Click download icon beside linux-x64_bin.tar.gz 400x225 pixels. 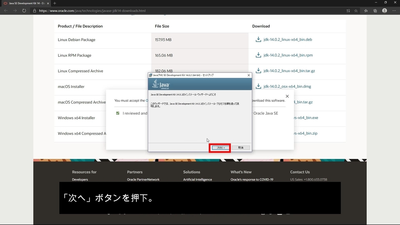coord(258,71)
